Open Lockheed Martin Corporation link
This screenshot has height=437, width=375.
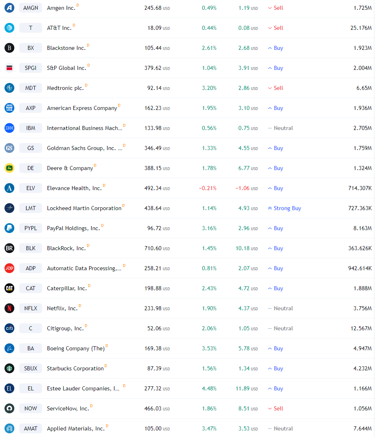click(x=84, y=208)
